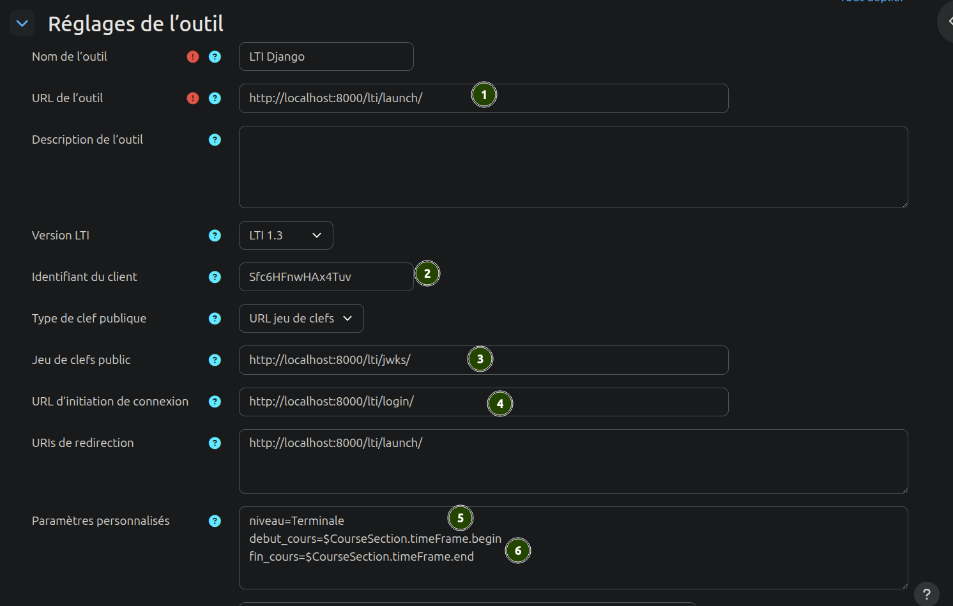The width and height of the screenshot is (953, 606).
Task: Open the Type de clef publique dropdown
Action: tap(301, 319)
